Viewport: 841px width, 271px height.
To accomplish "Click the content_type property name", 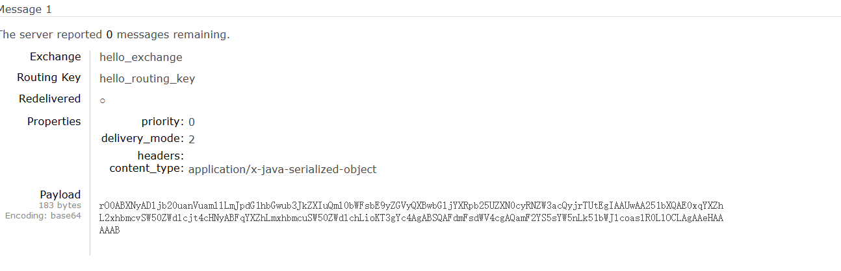I will (x=146, y=169).
